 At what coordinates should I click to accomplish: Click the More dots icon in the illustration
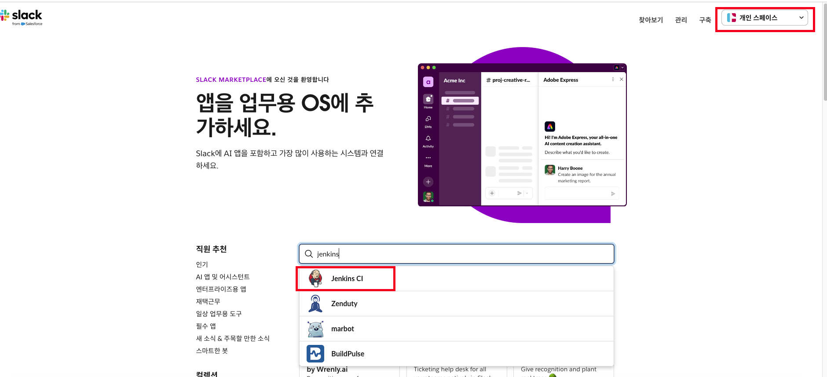click(x=428, y=157)
